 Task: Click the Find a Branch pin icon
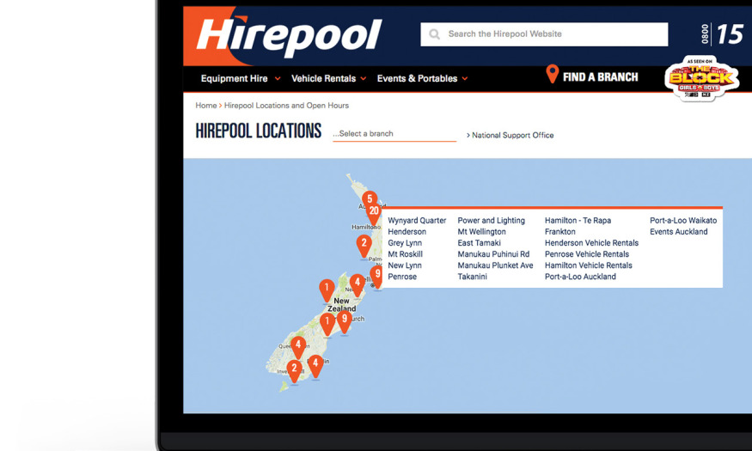(552, 74)
